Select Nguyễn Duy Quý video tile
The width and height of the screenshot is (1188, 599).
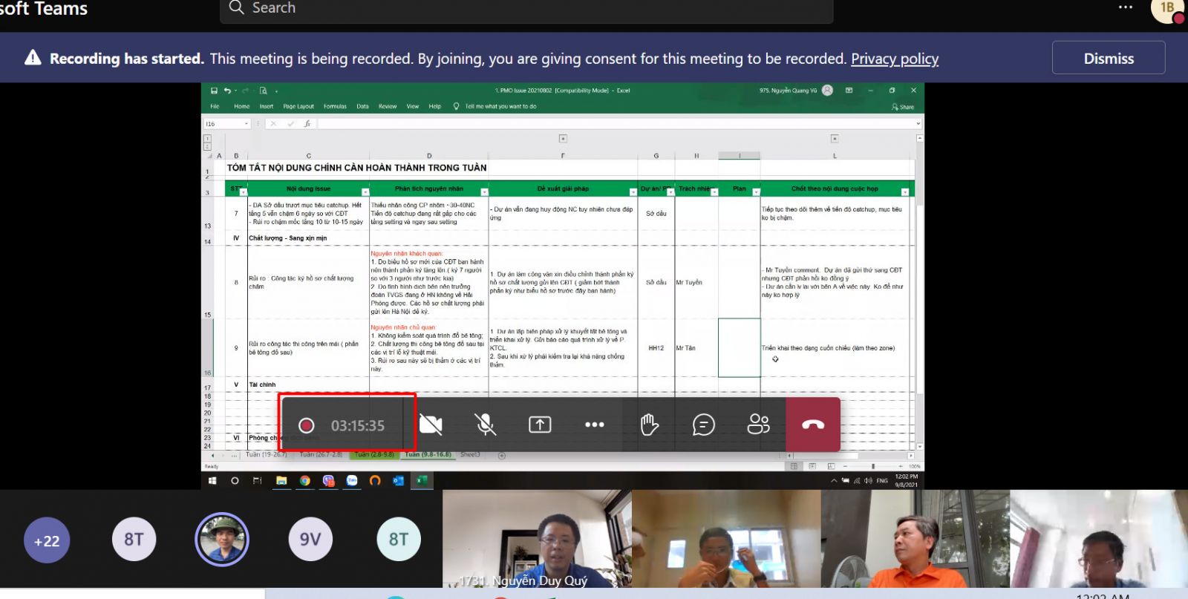537,539
